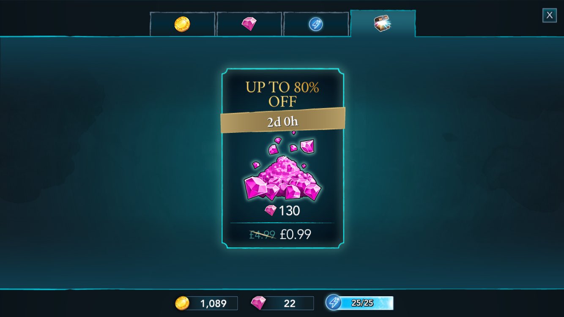Click the 2d 0h timer banner
Viewport: 564px width, 317px height.
(282, 120)
